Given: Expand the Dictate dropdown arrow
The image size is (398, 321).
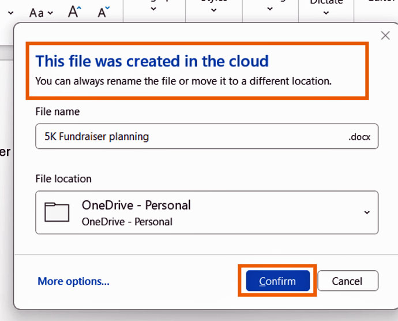Looking at the screenshot, I should click(326, 13).
